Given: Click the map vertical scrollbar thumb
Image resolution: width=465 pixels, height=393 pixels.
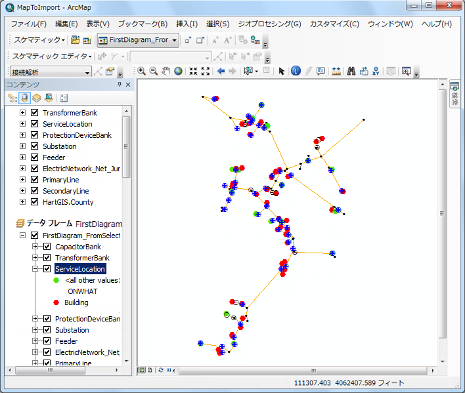Looking at the screenshot, I should tap(442, 213).
